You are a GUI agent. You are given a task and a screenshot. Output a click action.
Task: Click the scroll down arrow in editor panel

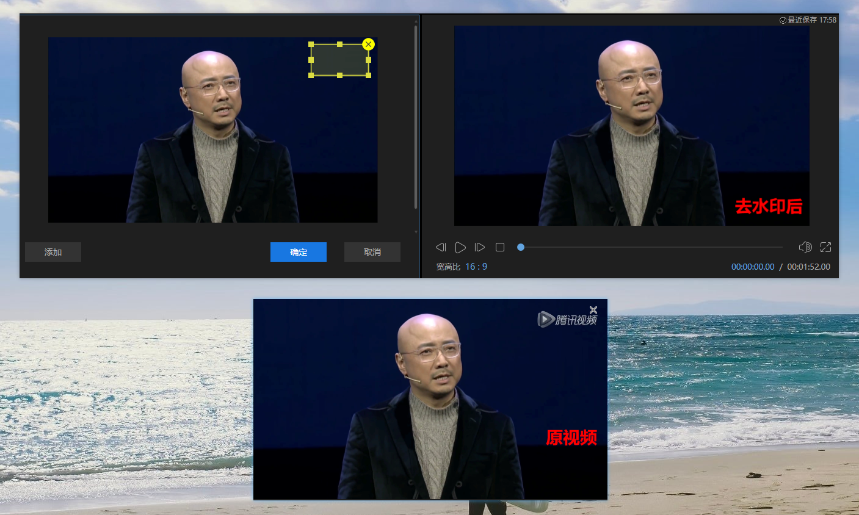416,232
